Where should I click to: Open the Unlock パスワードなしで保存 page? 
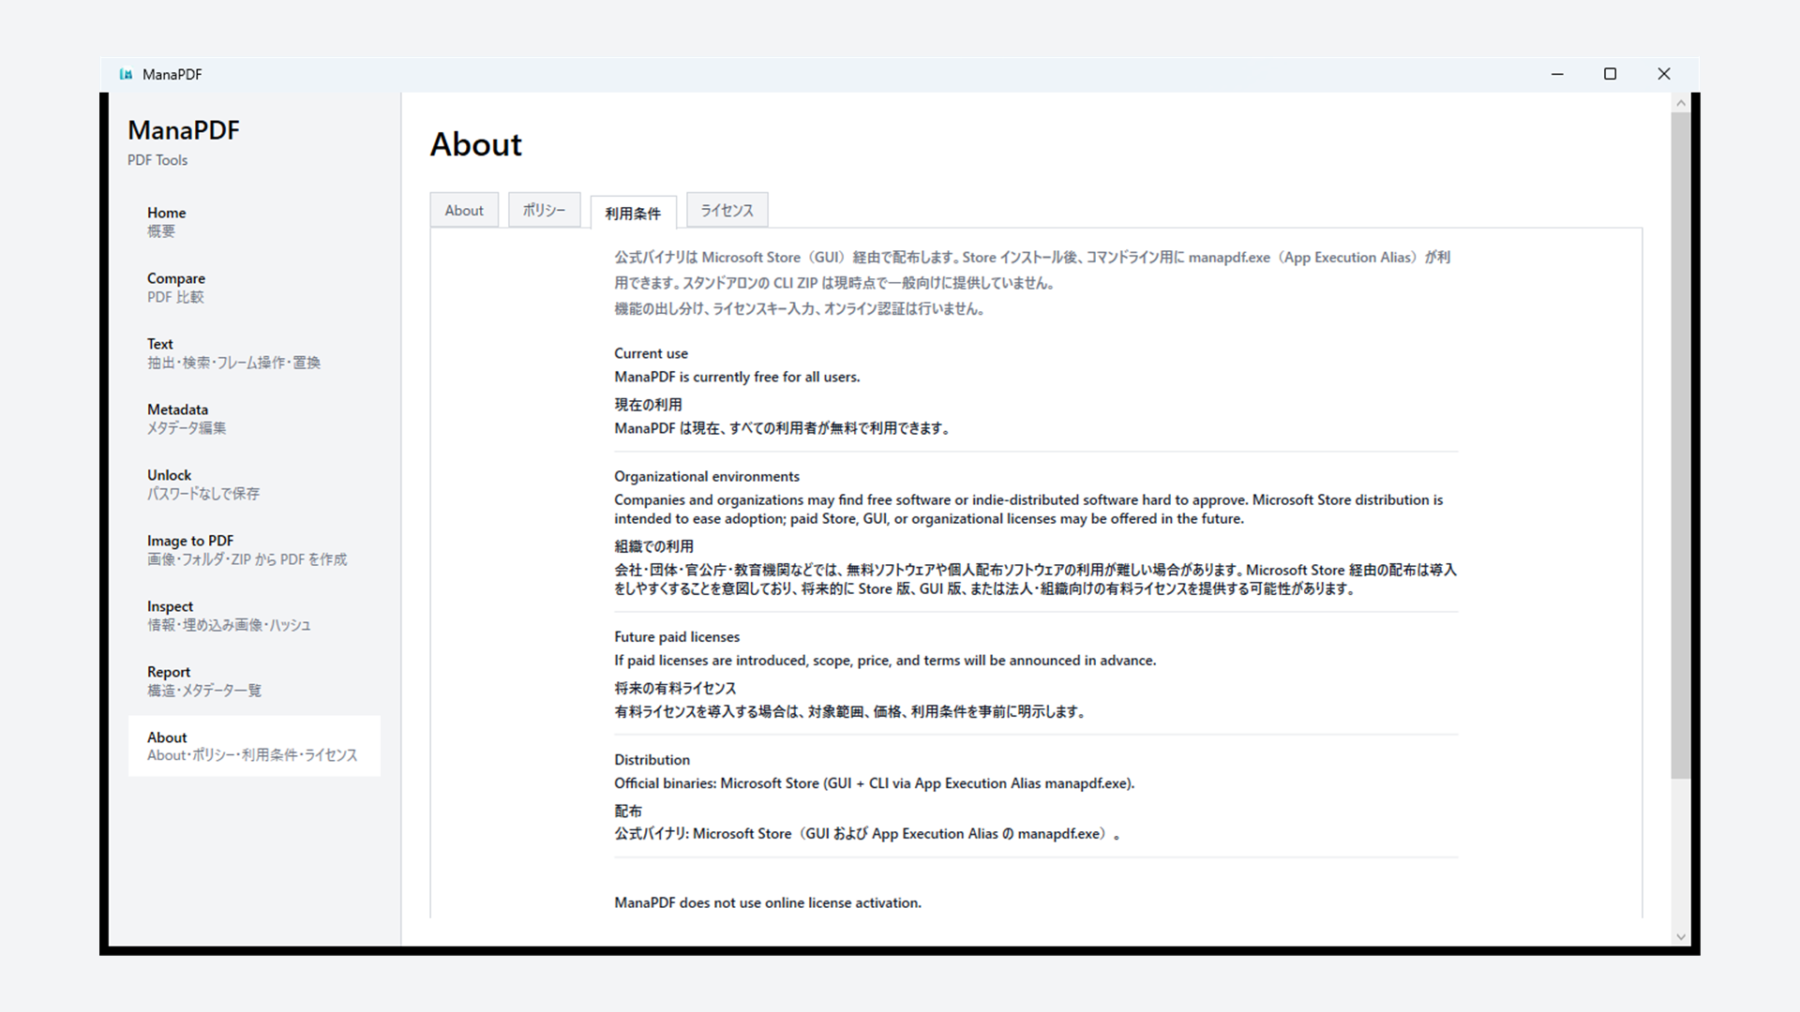click(254, 484)
